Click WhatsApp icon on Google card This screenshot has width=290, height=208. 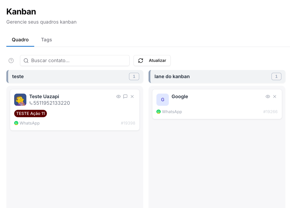pyautogui.click(x=158, y=112)
